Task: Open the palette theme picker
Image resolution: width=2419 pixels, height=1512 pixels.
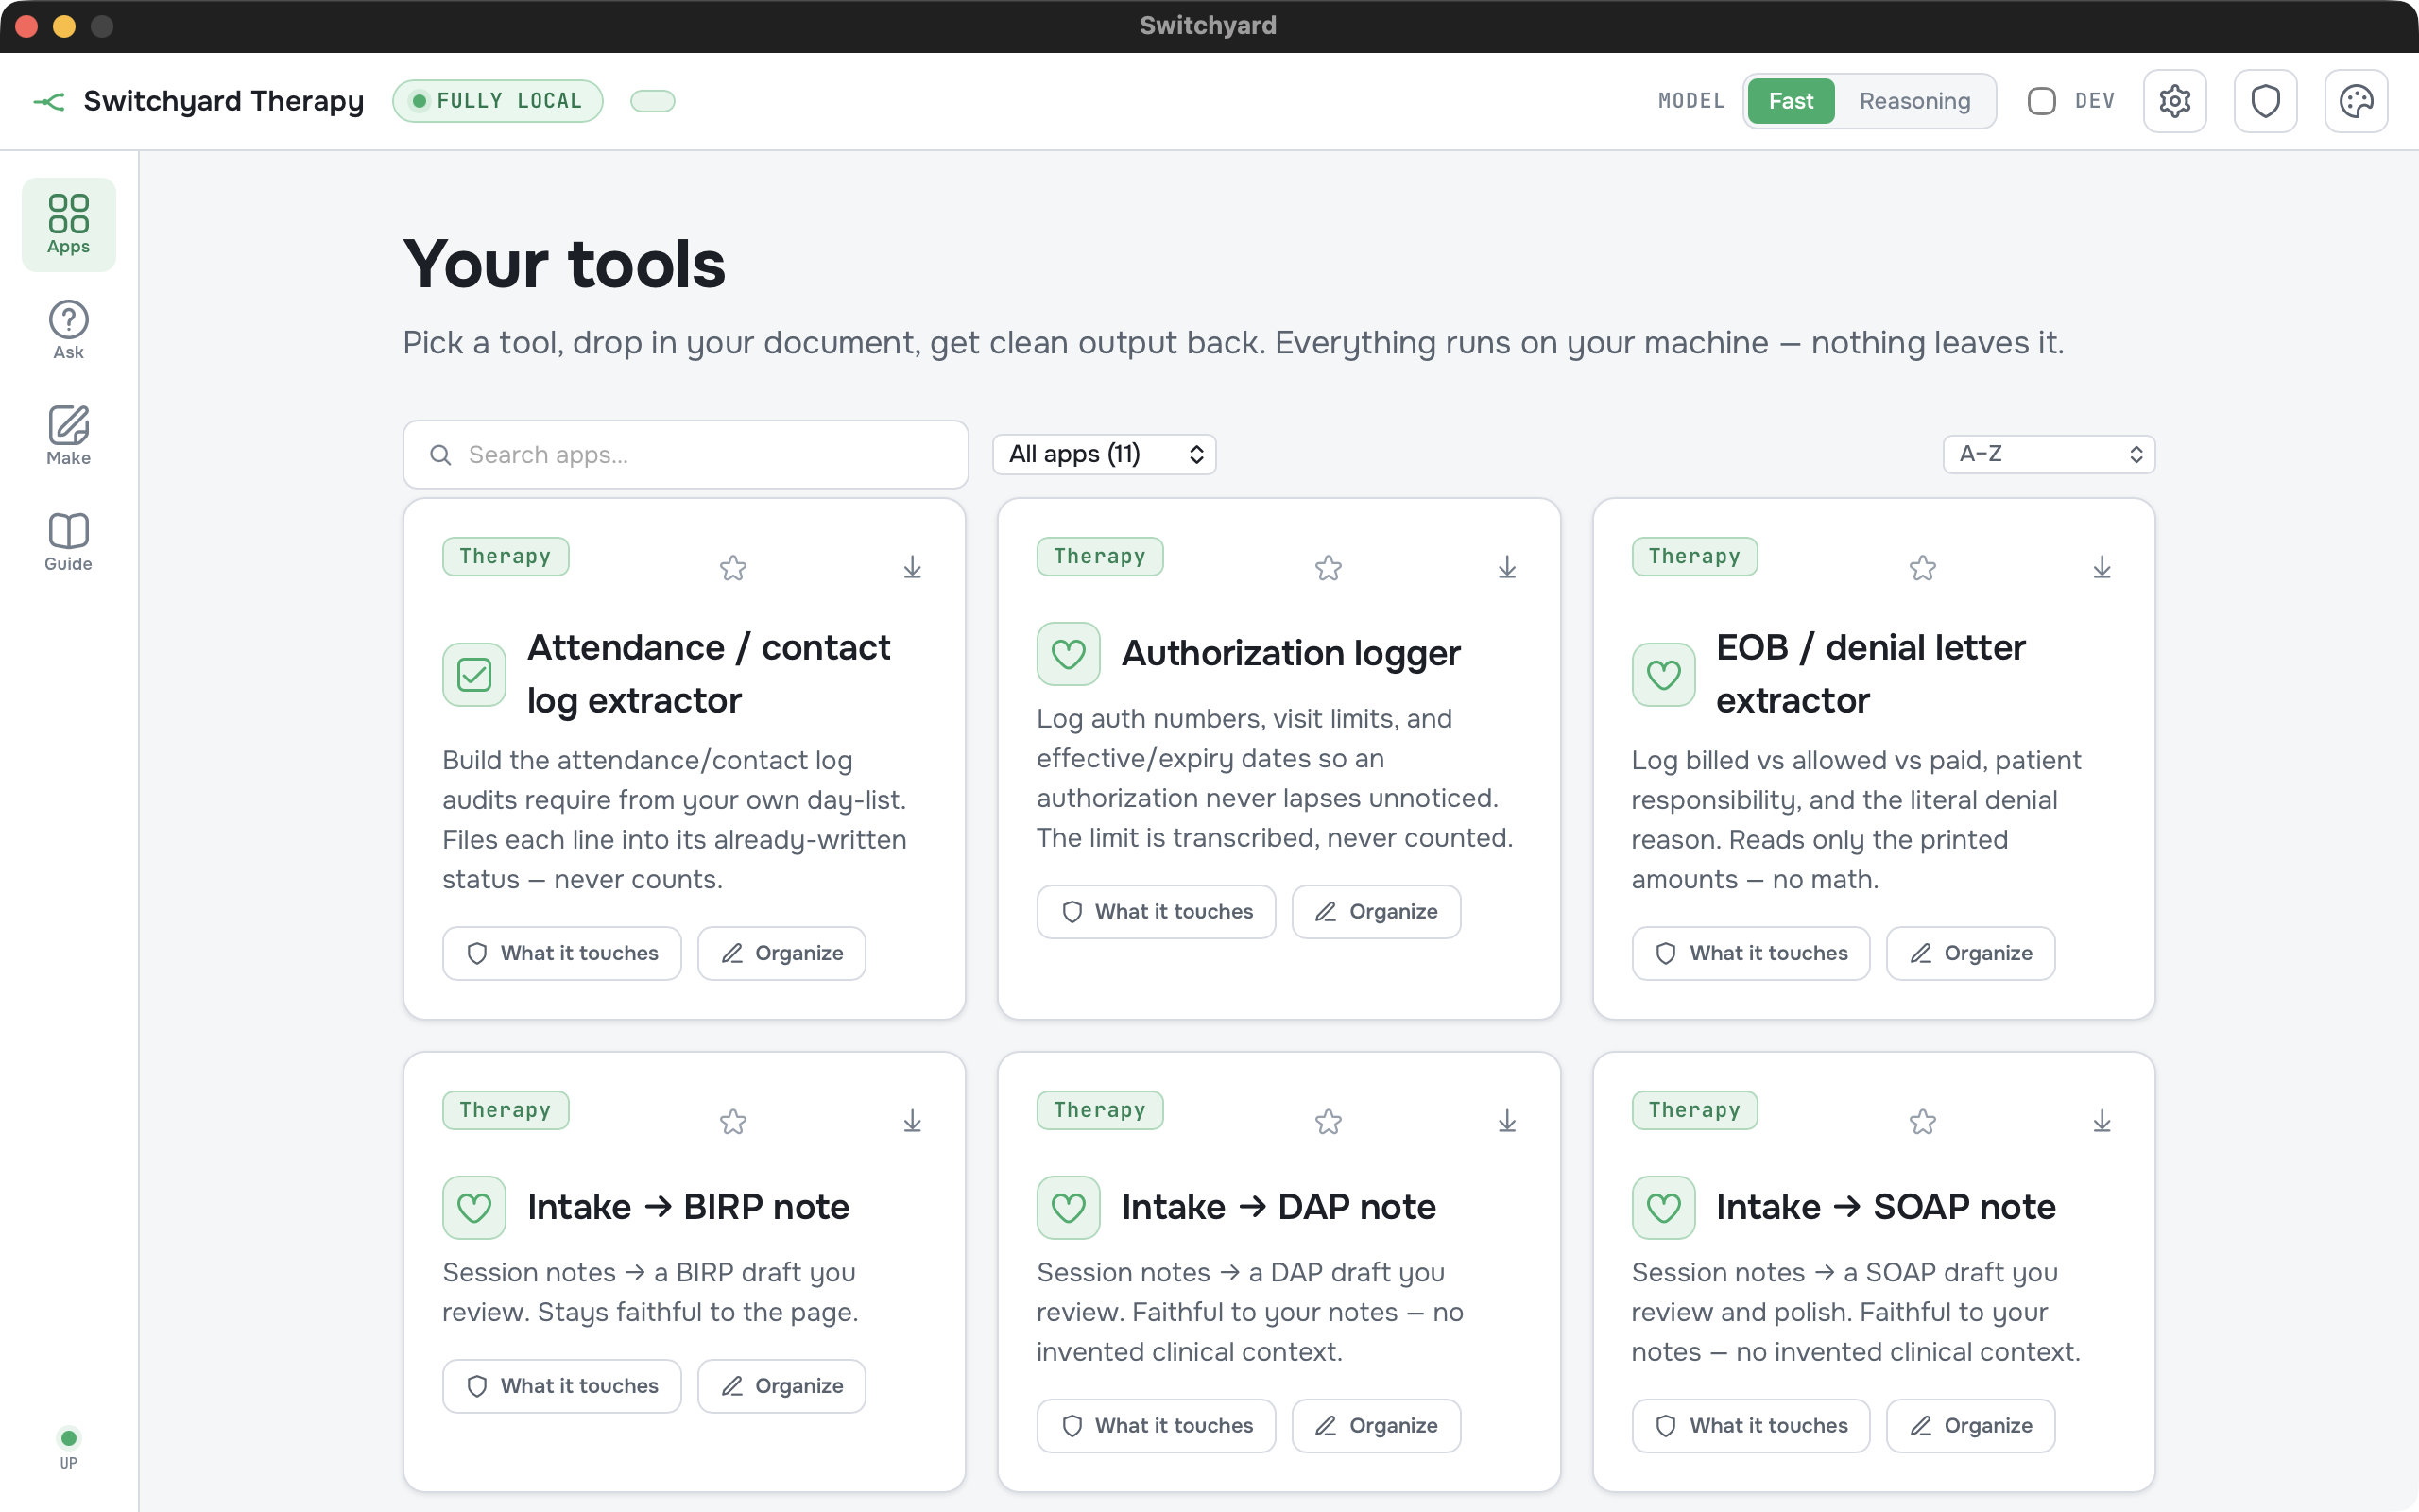Action: [x=2356, y=101]
